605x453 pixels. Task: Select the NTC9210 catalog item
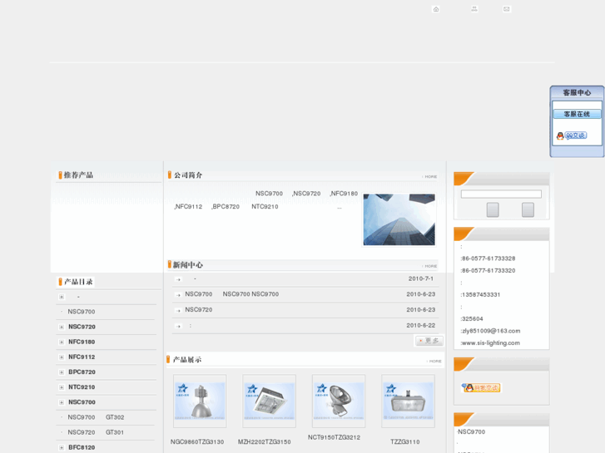(x=82, y=387)
